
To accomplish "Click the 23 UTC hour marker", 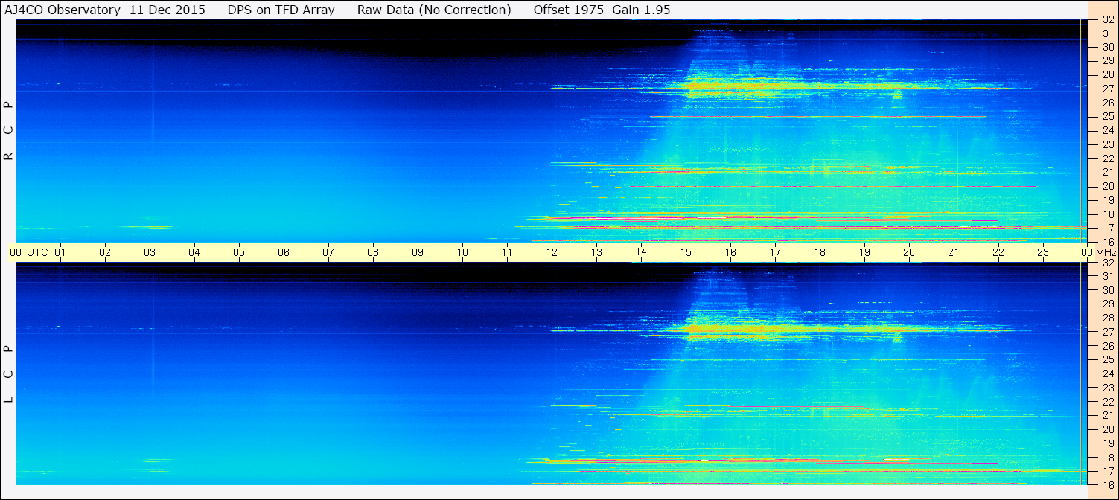I will click(x=1043, y=252).
